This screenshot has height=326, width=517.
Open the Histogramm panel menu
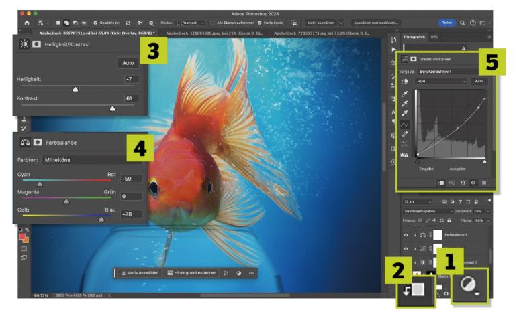pyautogui.click(x=489, y=37)
